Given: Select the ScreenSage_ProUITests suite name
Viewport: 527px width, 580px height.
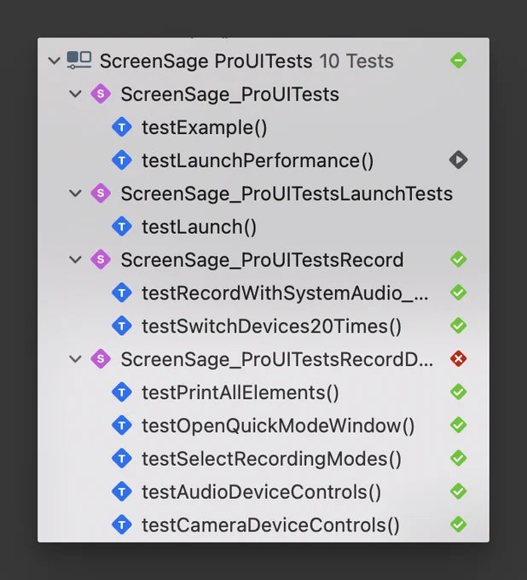Looking at the screenshot, I should 229,95.
